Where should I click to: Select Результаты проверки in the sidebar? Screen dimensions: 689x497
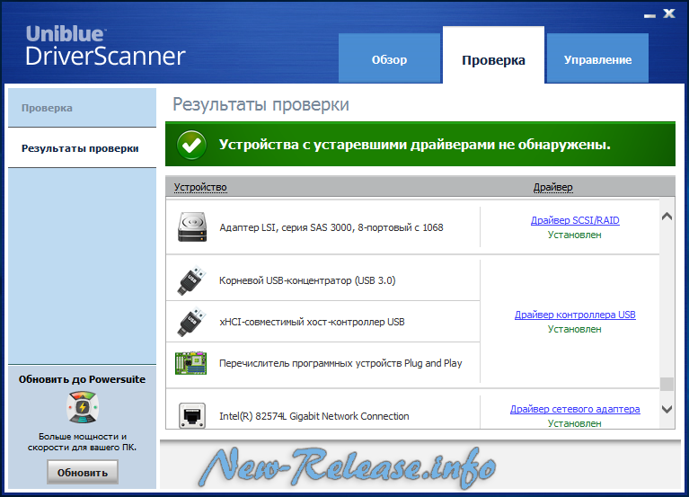(x=82, y=148)
